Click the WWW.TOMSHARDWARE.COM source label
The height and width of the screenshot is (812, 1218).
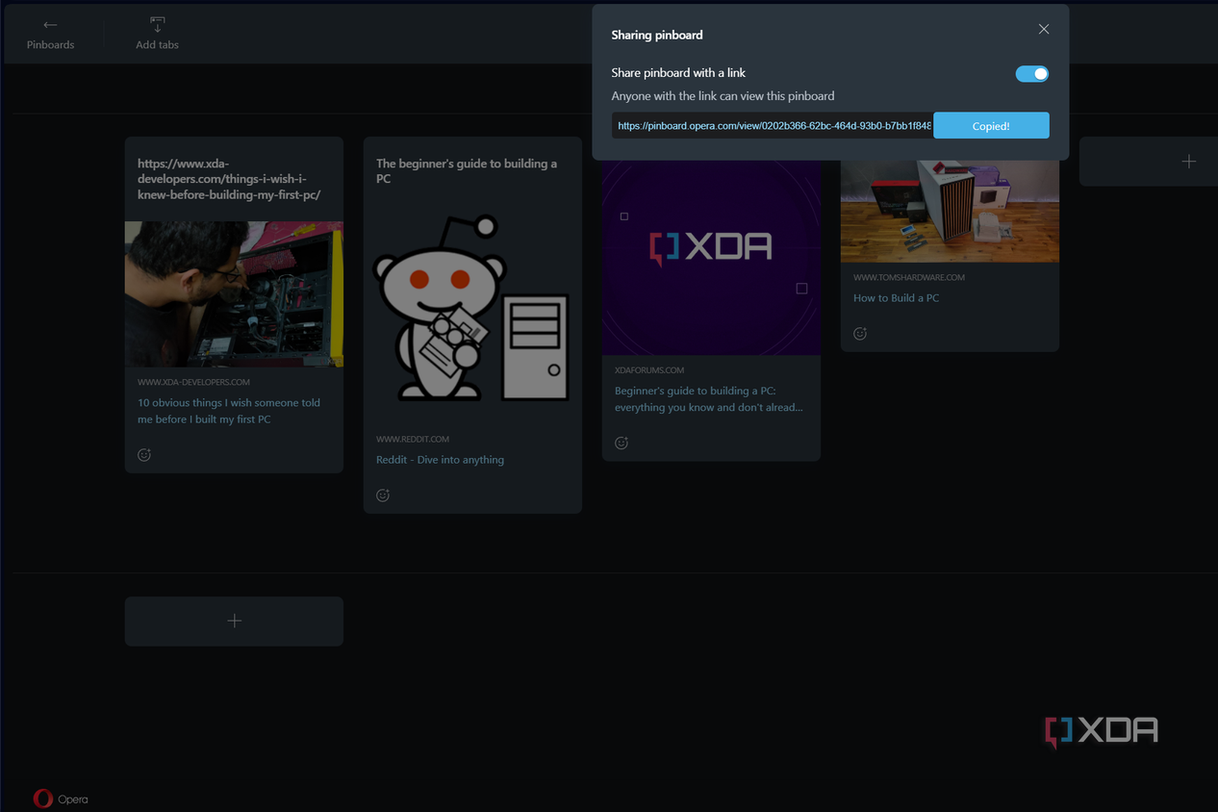point(909,278)
